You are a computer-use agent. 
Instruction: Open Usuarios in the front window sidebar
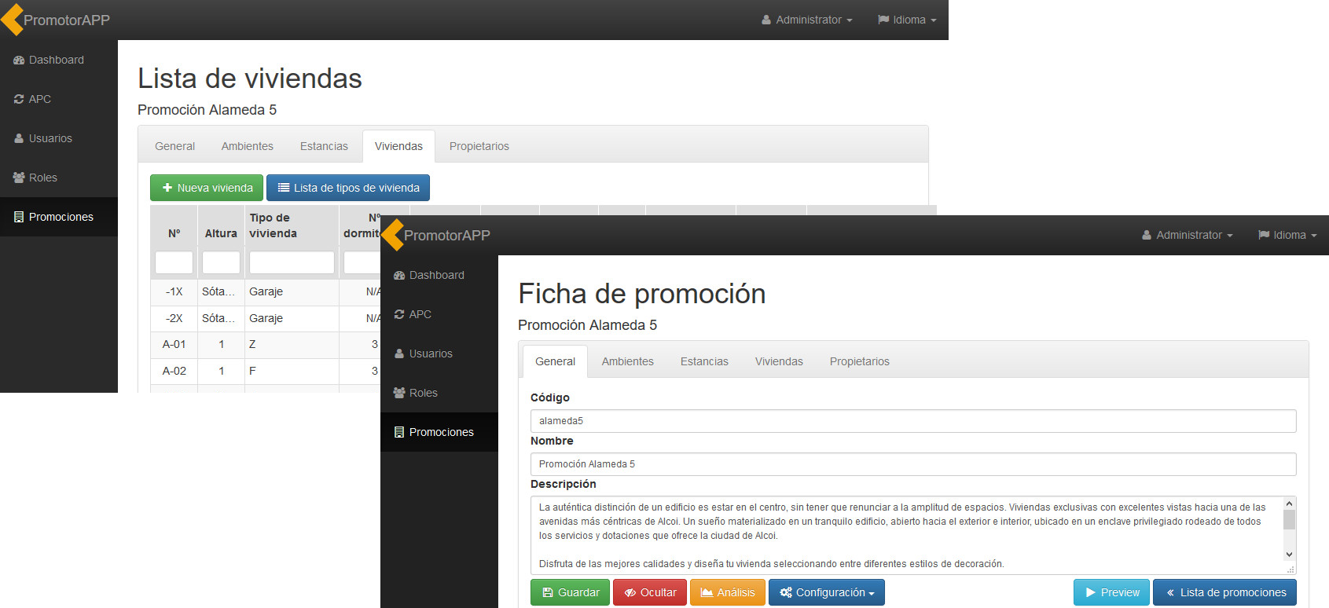pyautogui.click(x=439, y=353)
